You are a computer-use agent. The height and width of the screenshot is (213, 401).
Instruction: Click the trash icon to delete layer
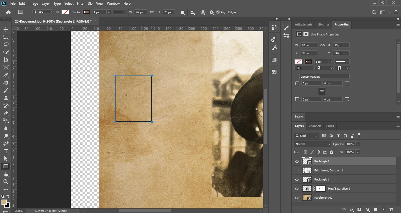tap(391, 209)
